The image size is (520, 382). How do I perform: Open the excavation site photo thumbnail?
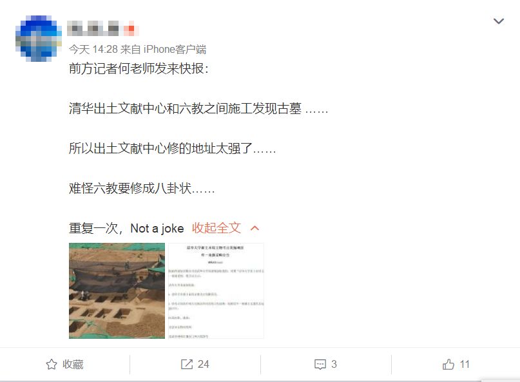click(117, 291)
